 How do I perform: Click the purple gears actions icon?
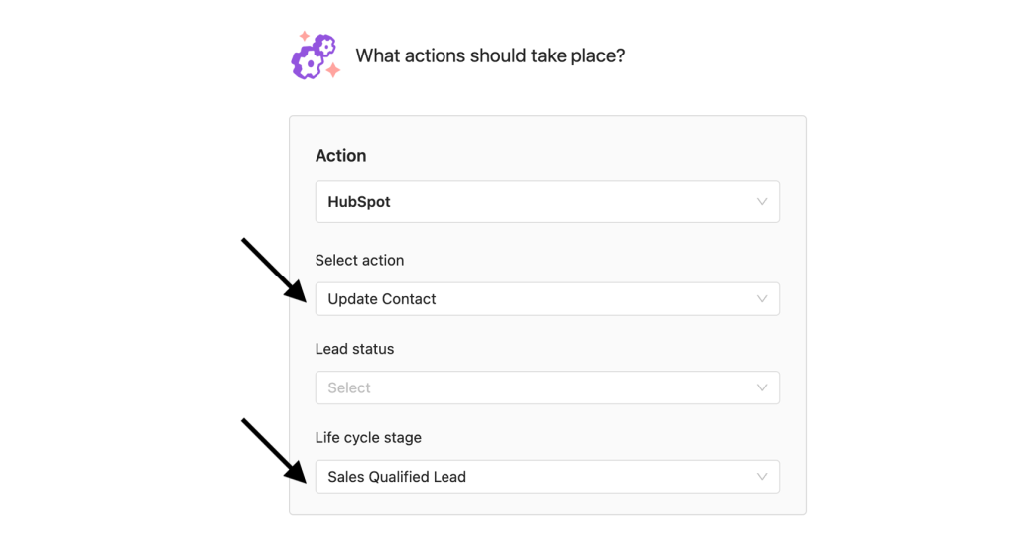315,56
